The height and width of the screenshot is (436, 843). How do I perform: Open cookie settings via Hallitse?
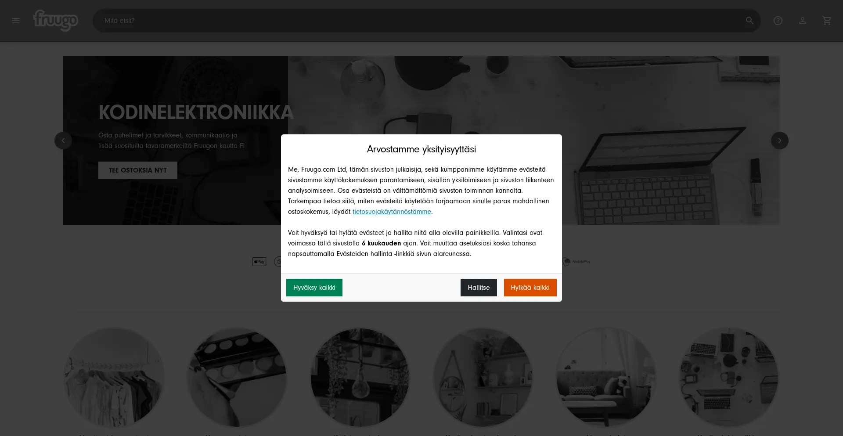tap(479, 288)
